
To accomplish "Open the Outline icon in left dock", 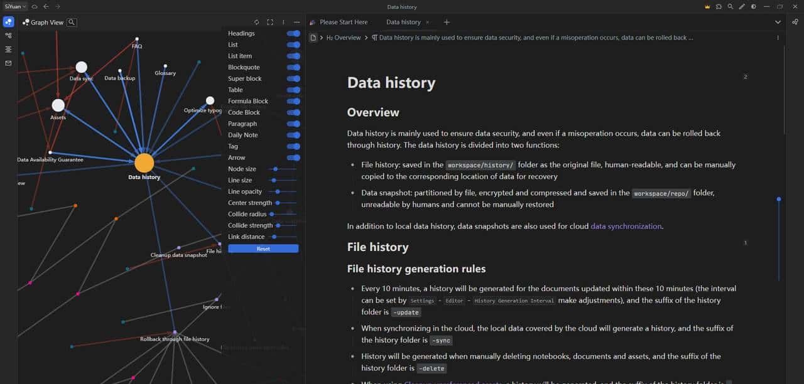I will tap(8, 49).
